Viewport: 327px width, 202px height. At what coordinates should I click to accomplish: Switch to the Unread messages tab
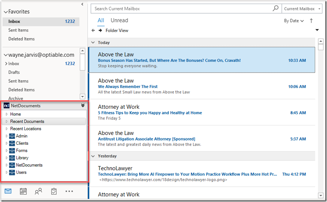coord(119,20)
